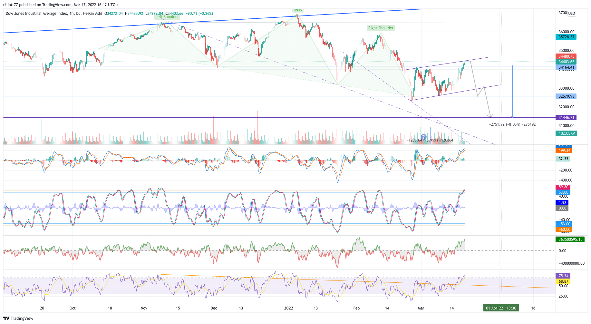The height and width of the screenshot is (324, 591).
Task: Click the cyan 35728.37 price label
Action: 566,37
